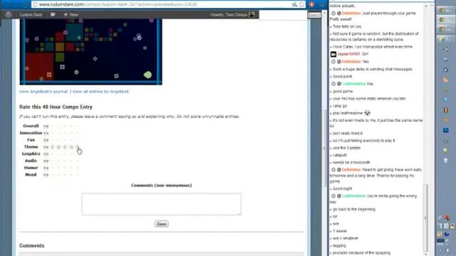Open the comments bubble icon in admin bar

[53, 14]
